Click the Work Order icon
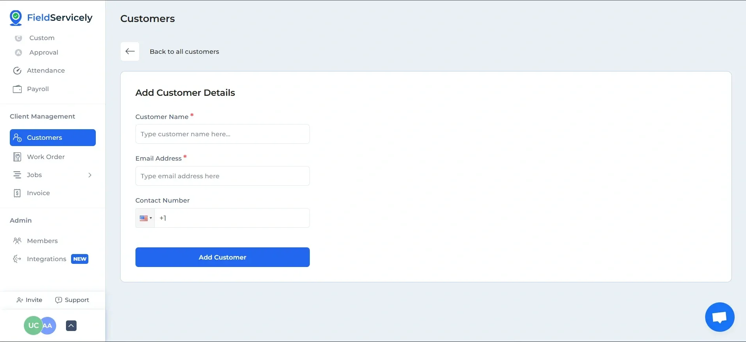The height and width of the screenshot is (342, 746). coord(17,157)
